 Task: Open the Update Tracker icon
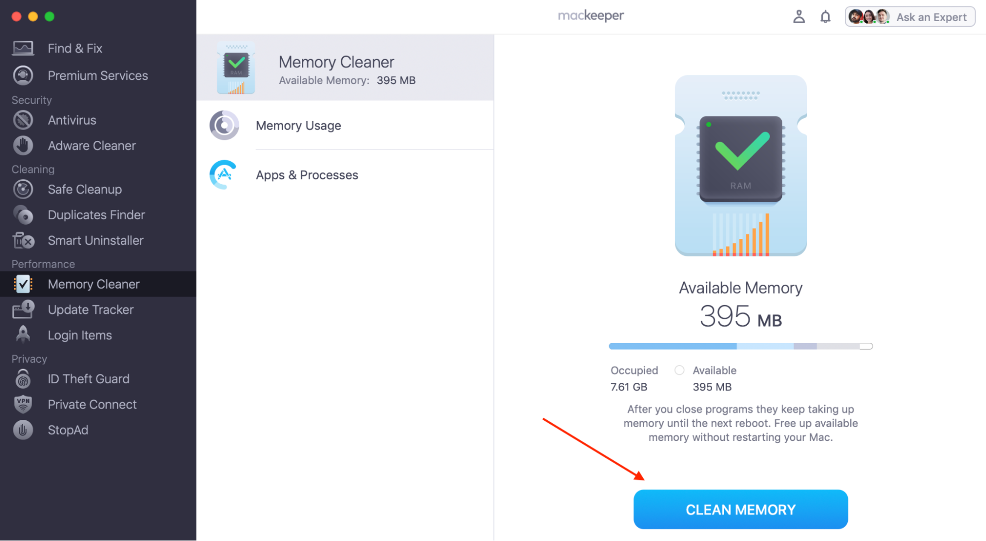pos(23,310)
